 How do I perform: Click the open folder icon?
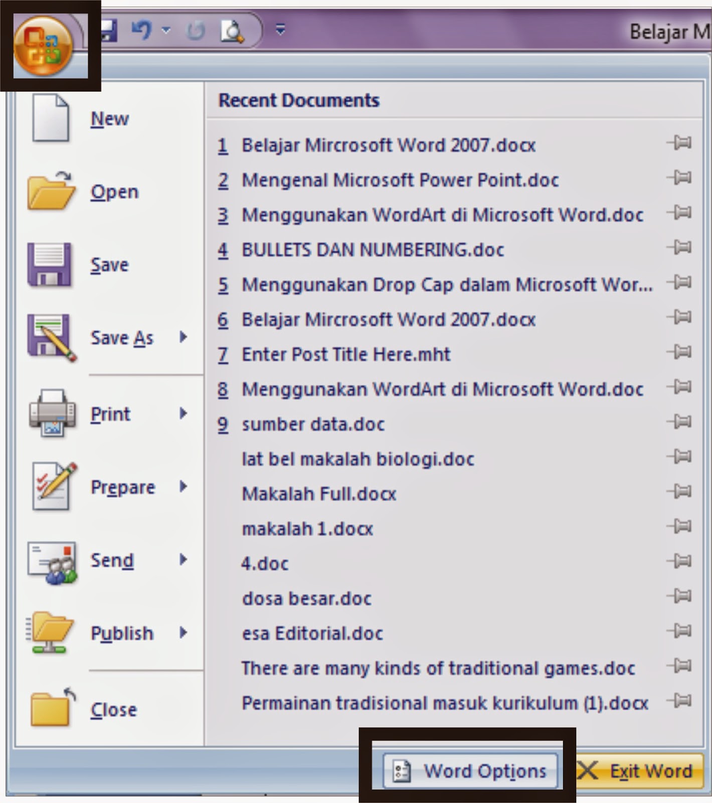click(51, 191)
